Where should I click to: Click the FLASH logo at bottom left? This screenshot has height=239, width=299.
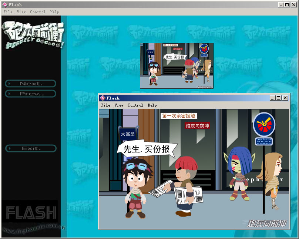[x=31, y=212]
